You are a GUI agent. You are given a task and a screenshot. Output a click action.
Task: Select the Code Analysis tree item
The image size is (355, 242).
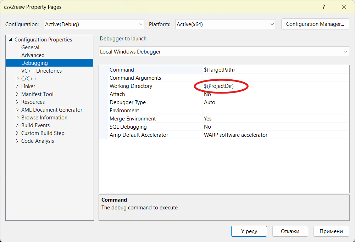pos(38,141)
